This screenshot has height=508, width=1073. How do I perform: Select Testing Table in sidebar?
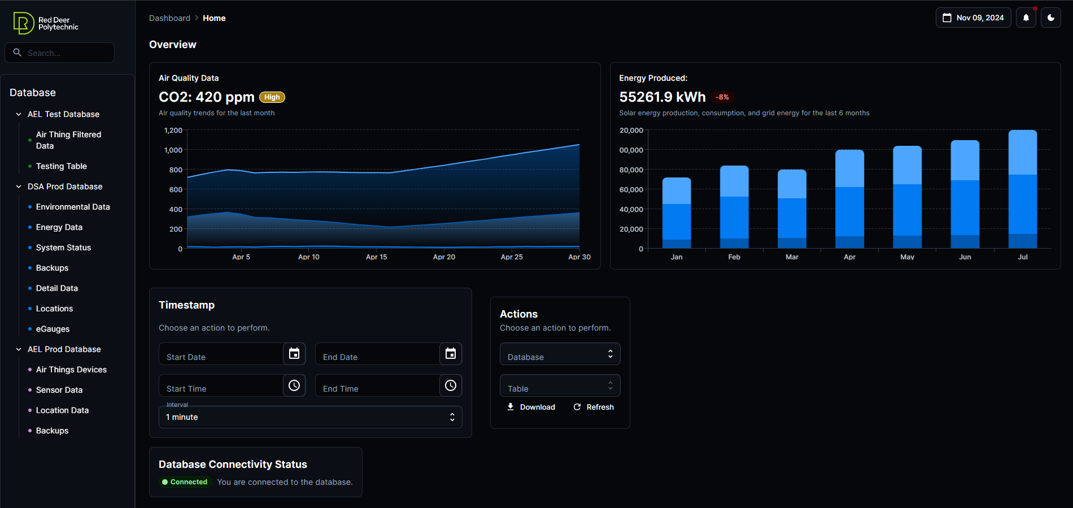tap(62, 166)
